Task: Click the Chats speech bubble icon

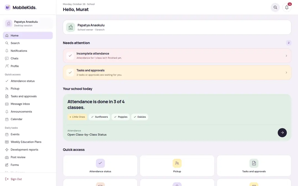Action: (7, 58)
